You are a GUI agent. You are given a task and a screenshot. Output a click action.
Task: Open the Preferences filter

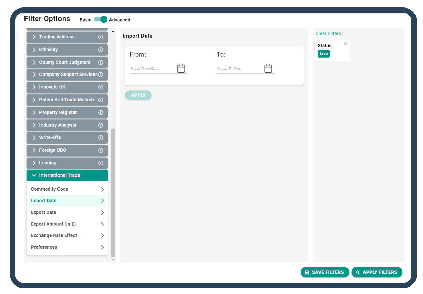67,247
